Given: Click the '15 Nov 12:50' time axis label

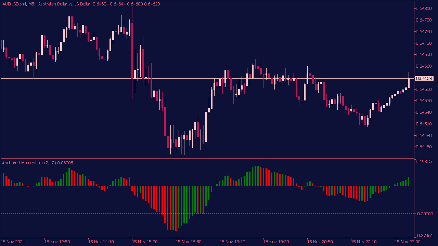Looking at the screenshot, I should click(57, 242).
